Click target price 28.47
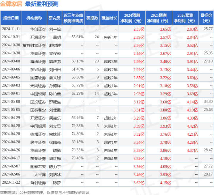This screenshot has width=214, height=195. tap(208, 150)
